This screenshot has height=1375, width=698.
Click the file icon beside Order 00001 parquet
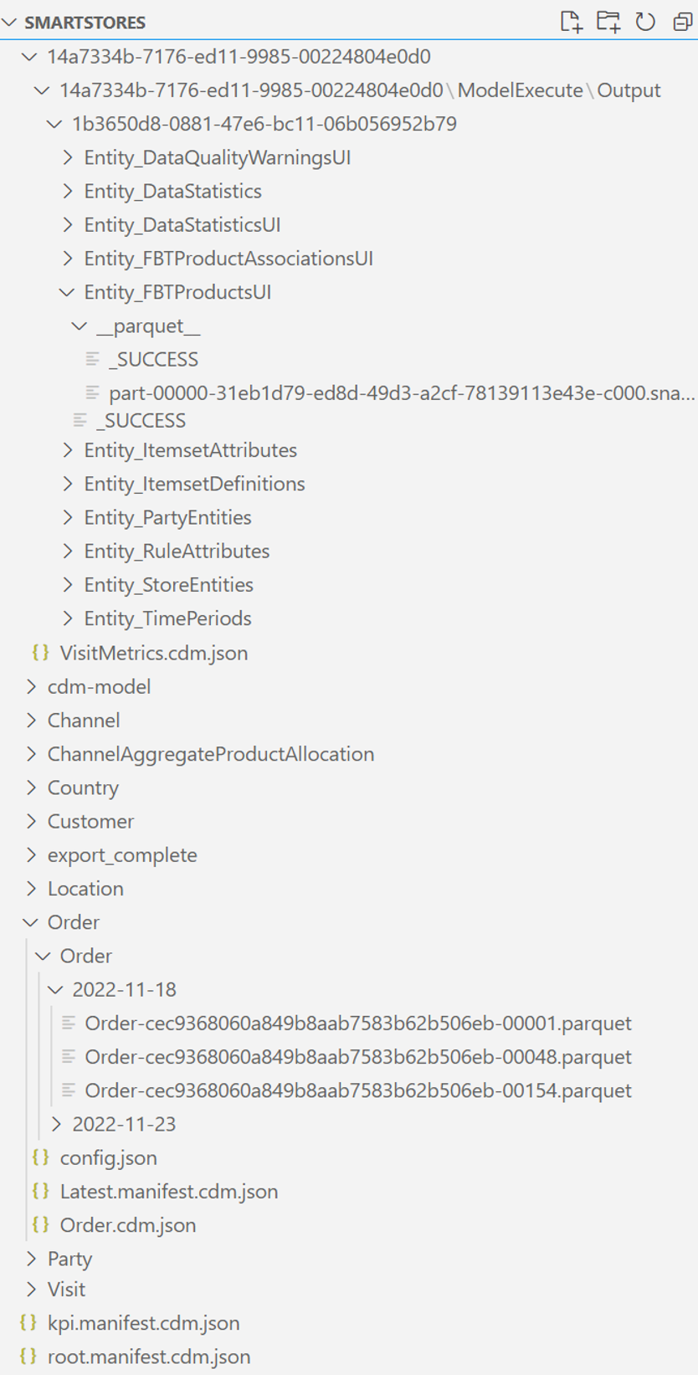click(69, 1023)
